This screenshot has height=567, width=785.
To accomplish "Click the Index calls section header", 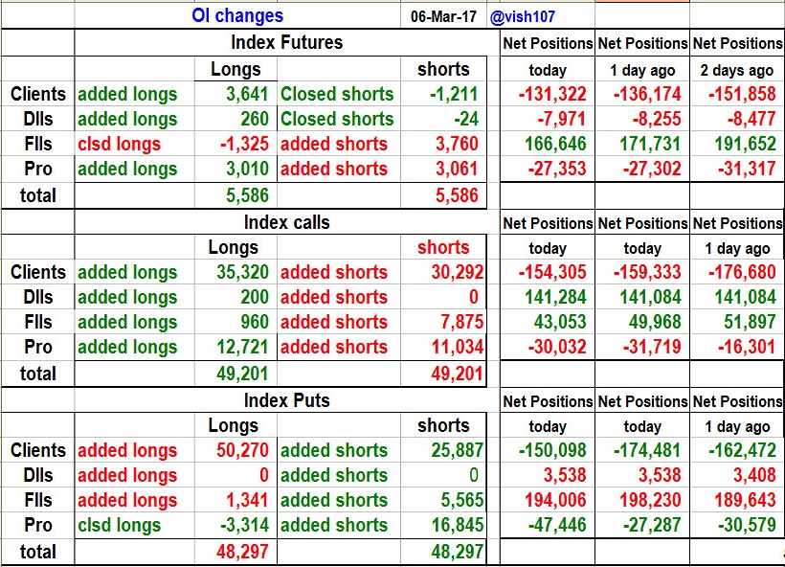I will pos(286,222).
